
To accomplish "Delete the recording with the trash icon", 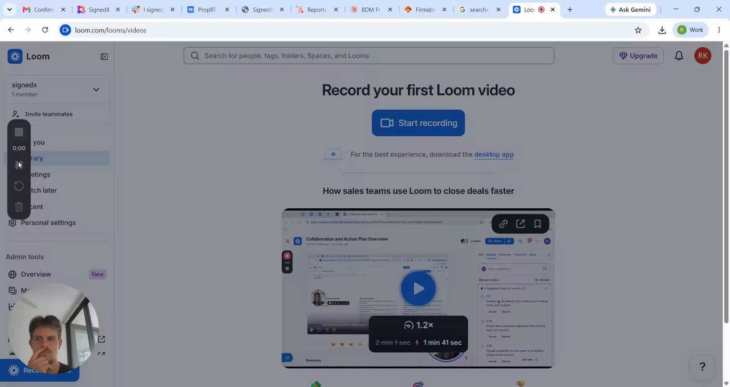I will (19, 207).
